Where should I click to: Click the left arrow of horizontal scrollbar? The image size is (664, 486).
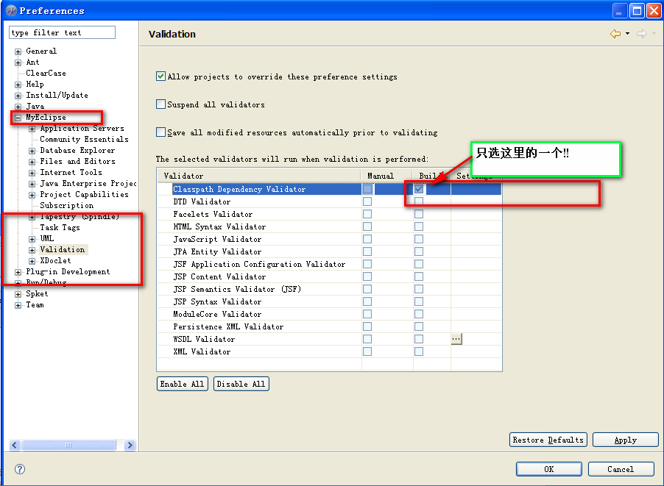(15, 445)
